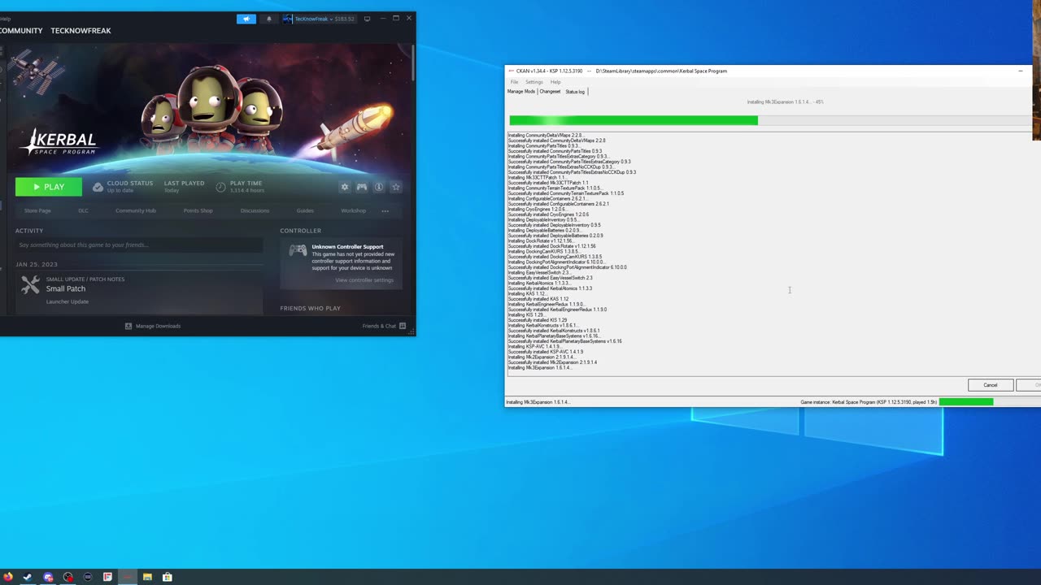The image size is (1041, 585).
Task: Click 'Installing Mk3Expansion' status bar text
Action: point(538,402)
